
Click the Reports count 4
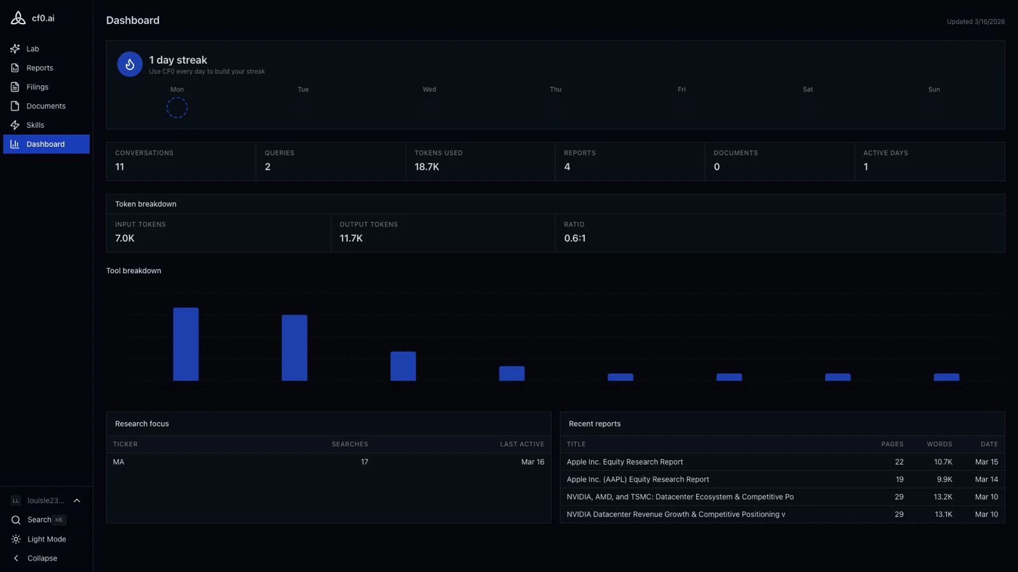pyautogui.click(x=567, y=167)
